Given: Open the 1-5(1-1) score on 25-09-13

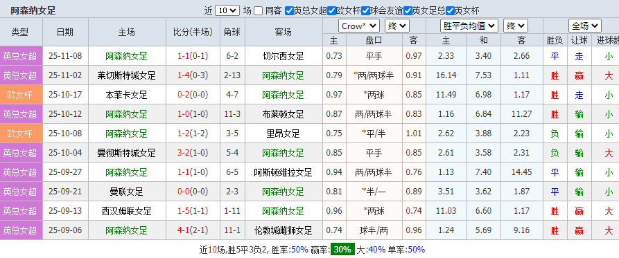Looking at the screenshot, I should (193, 210).
